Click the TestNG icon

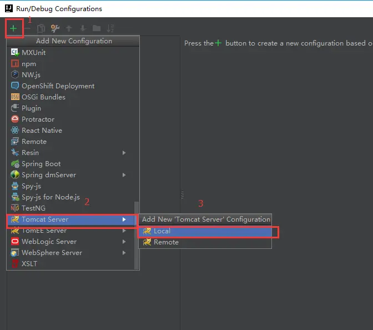15,208
